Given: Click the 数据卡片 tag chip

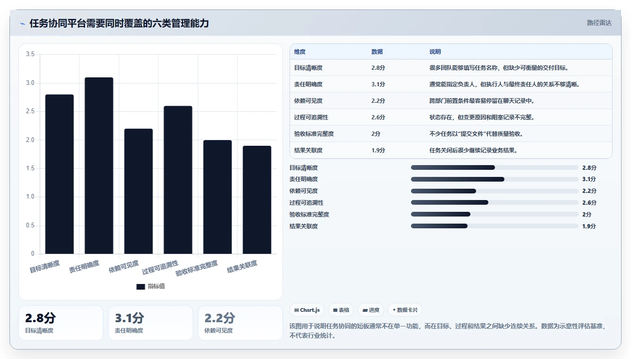Looking at the screenshot, I should point(405,310).
